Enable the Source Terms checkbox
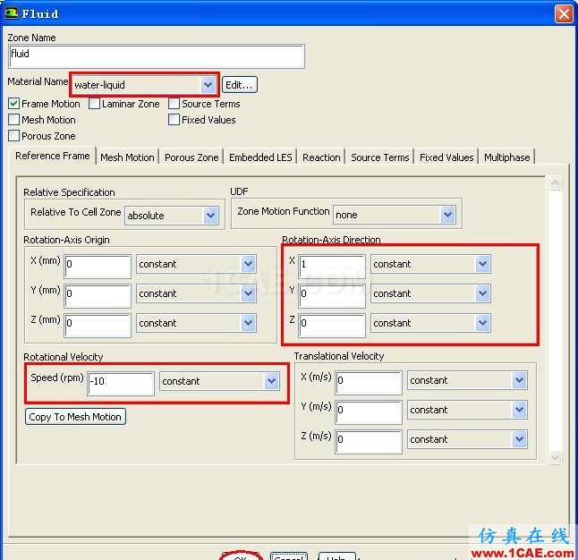The width and height of the screenshot is (578, 560). 174,104
